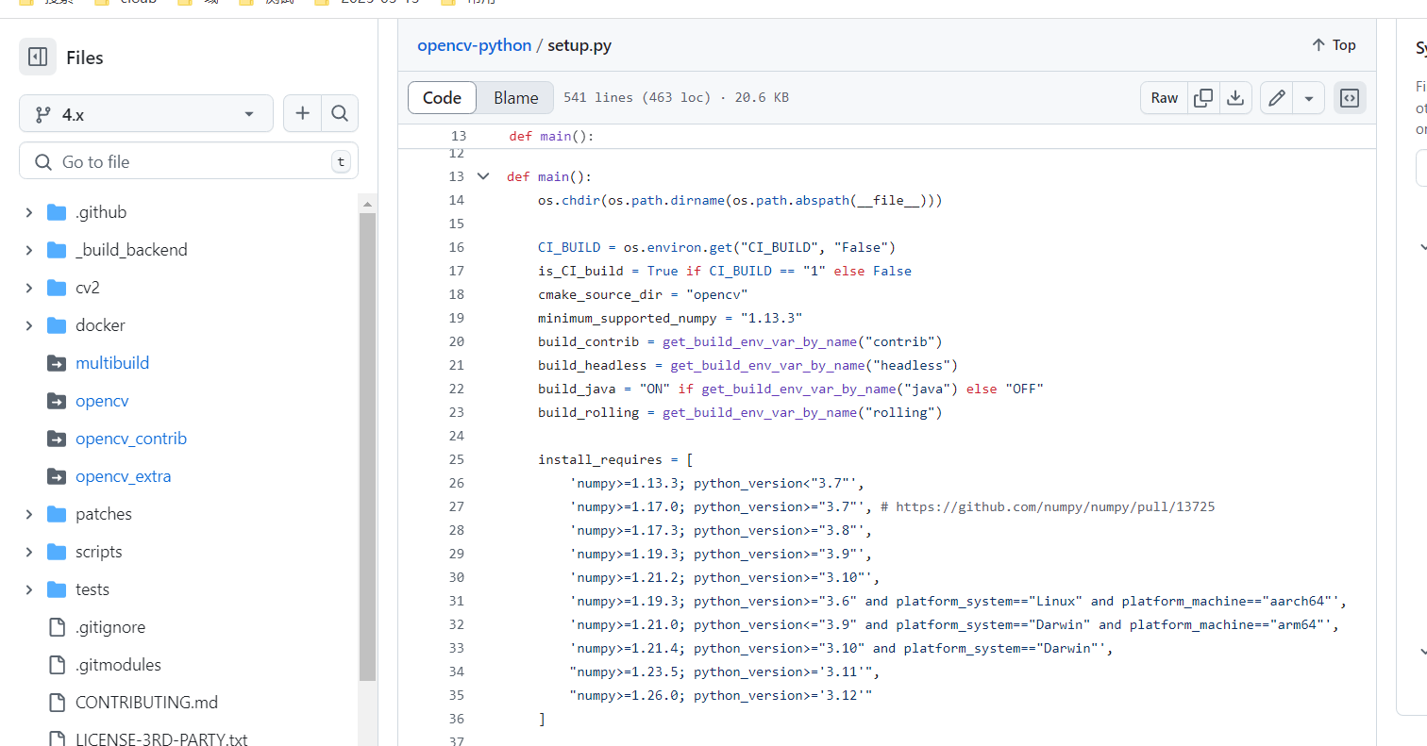Open the 4.x branch selector dropdown
The width and height of the screenshot is (1427, 746).
coord(146,114)
